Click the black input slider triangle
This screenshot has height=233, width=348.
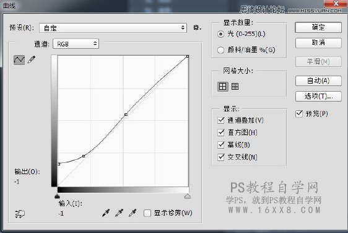click(57, 196)
